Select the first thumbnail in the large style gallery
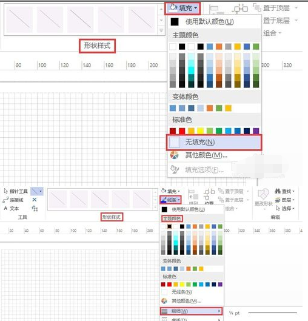 point(19,19)
